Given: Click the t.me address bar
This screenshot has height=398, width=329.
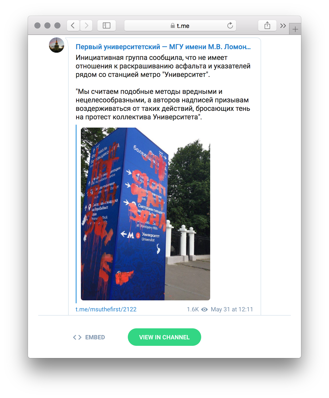Looking at the screenshot, I should [180, 25].
